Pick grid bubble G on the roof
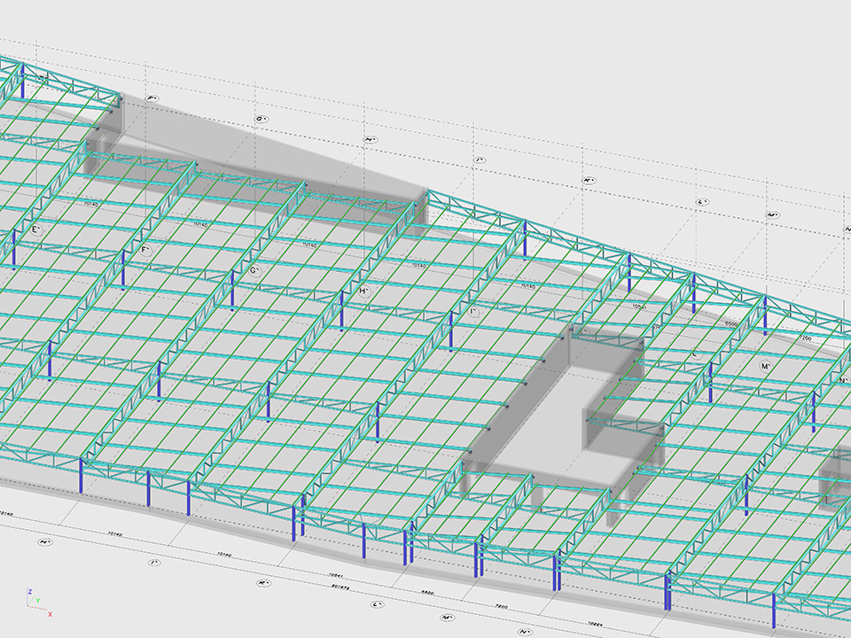 (x=254, y=270)
